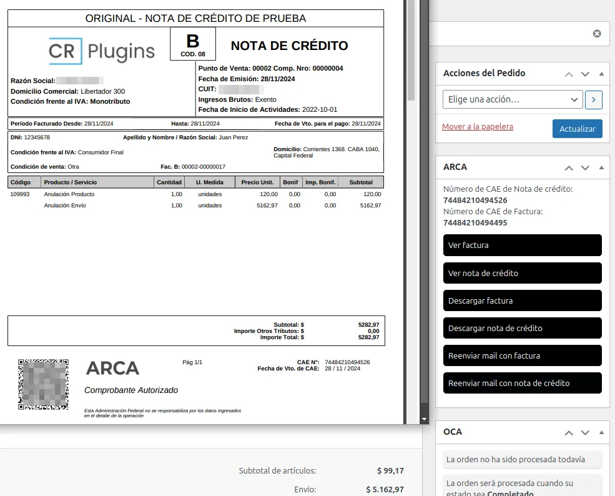Move ARCA panel down
Image resolution: width=615 pixels, height=496 pixels.
(x=585, y=167)
